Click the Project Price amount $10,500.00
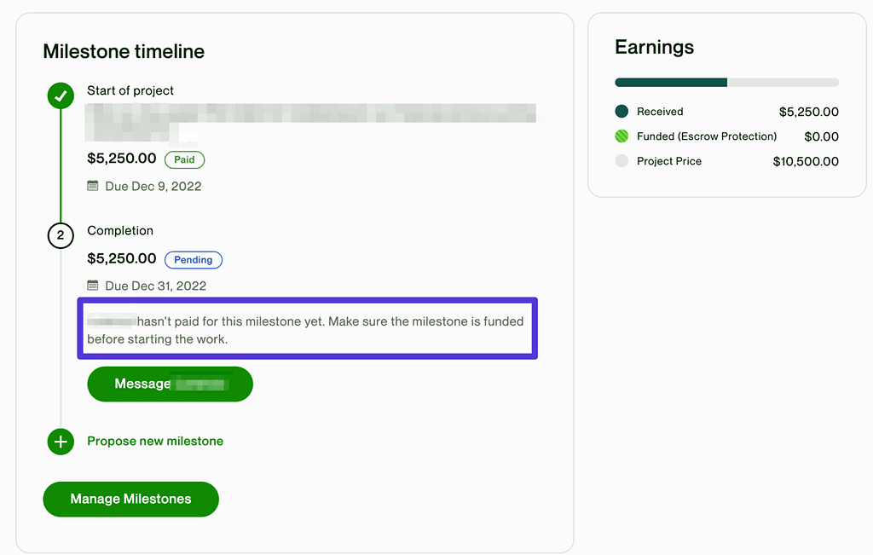 point(806,162)
